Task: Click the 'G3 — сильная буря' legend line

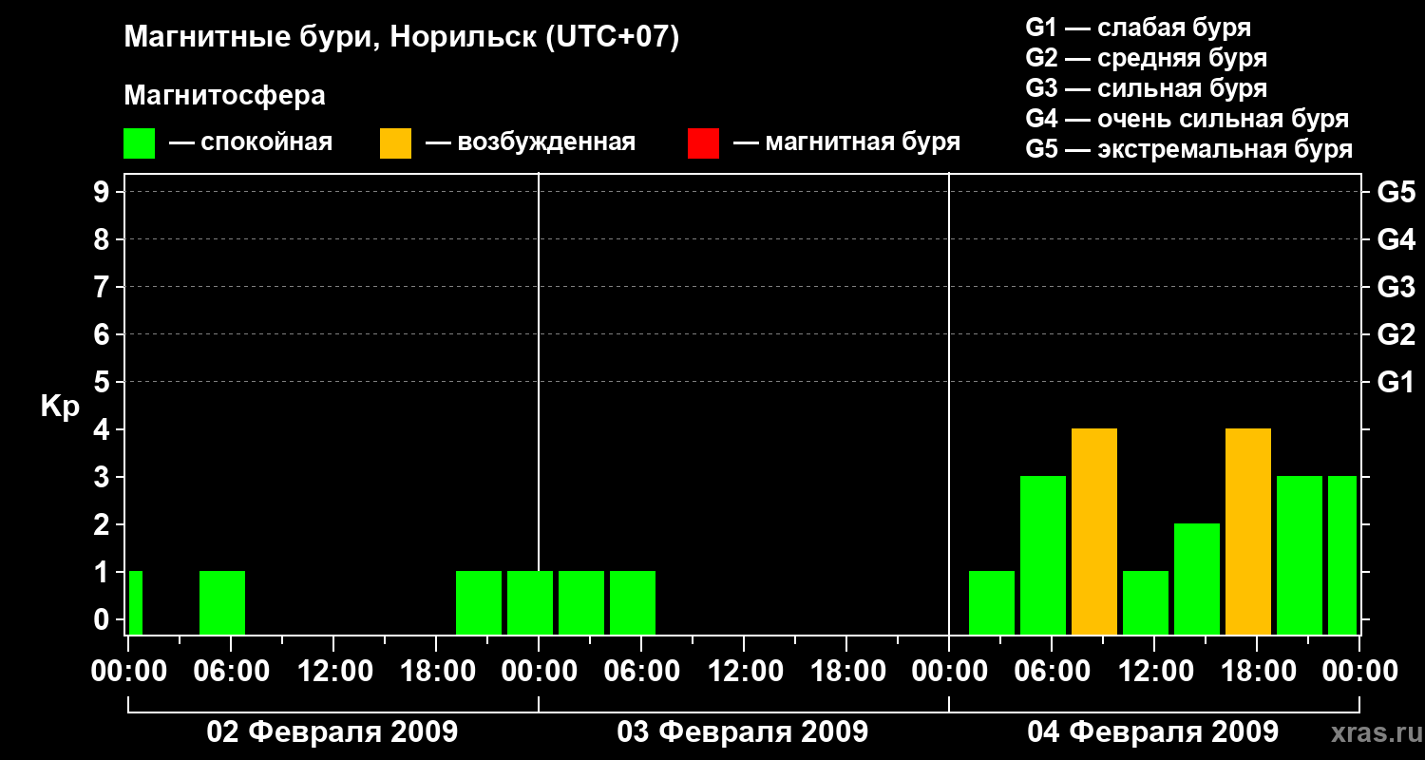Action: tap(1146, 88)
